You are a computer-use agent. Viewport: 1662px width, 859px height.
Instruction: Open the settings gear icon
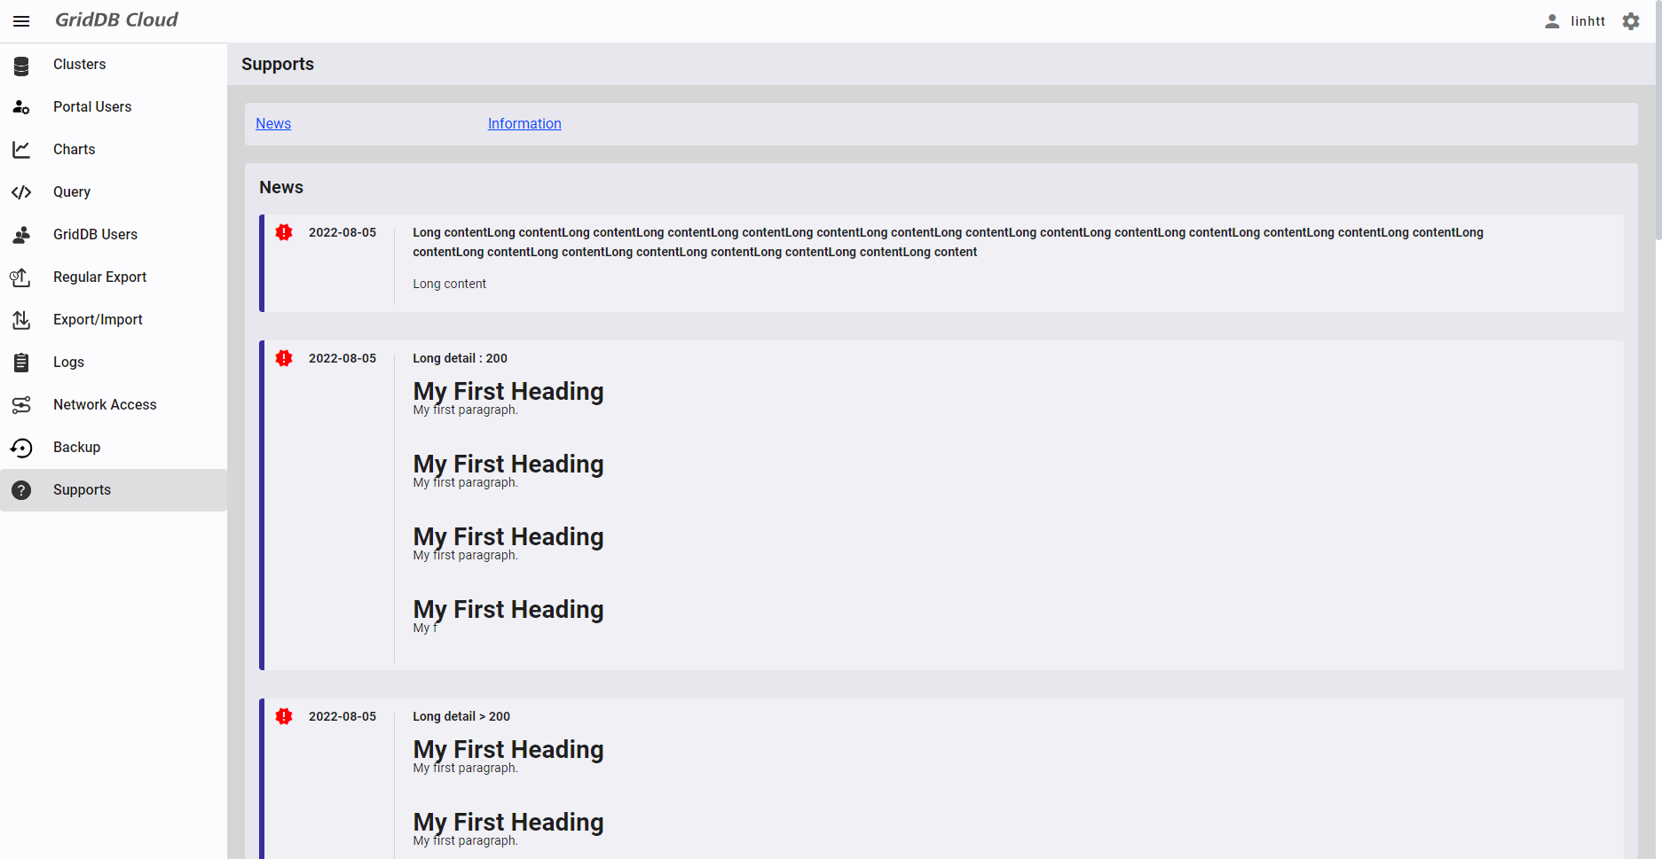(x=1631, y=21)
